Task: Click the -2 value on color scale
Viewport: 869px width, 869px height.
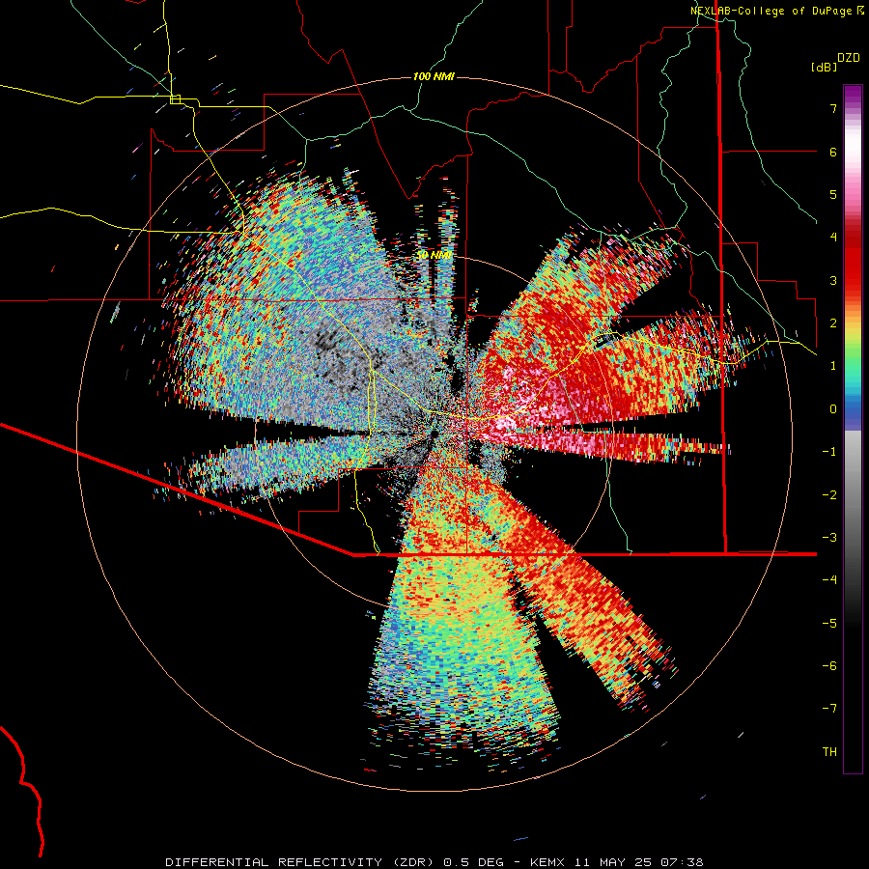Action: point(829,495)
